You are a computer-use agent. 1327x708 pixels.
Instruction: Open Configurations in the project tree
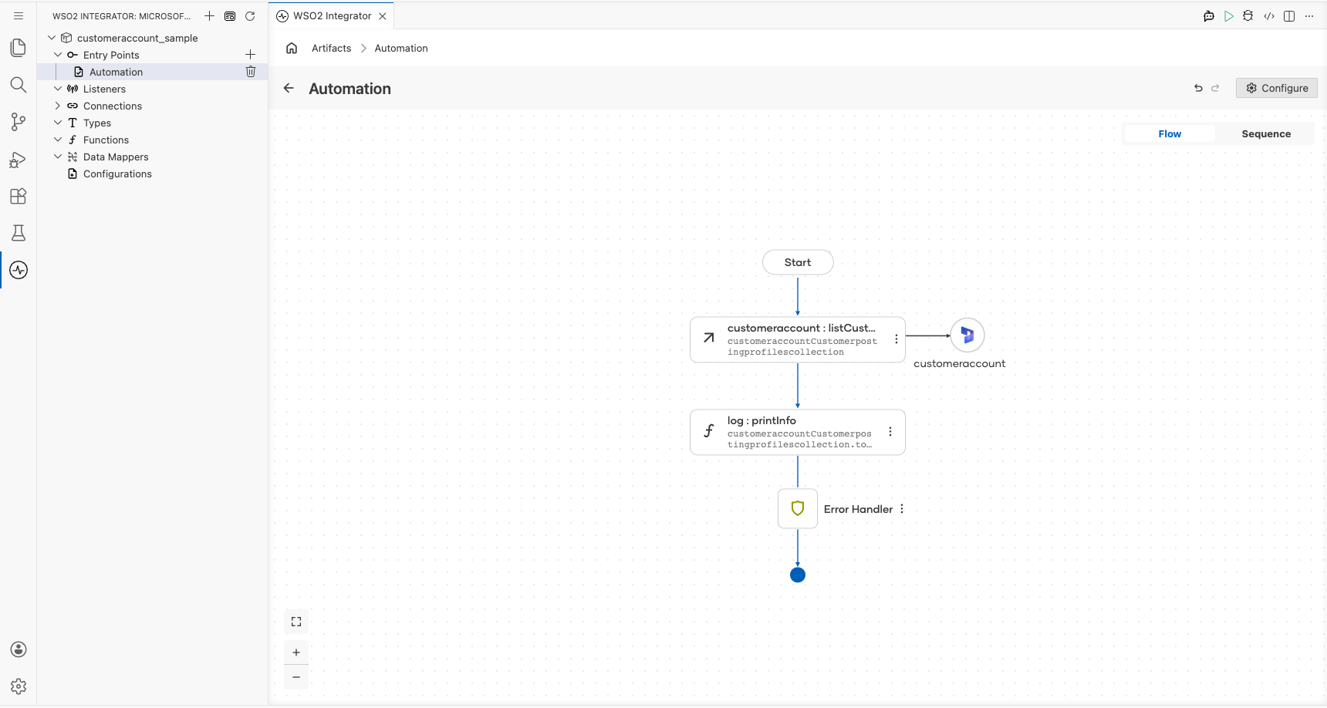point(117,174)
